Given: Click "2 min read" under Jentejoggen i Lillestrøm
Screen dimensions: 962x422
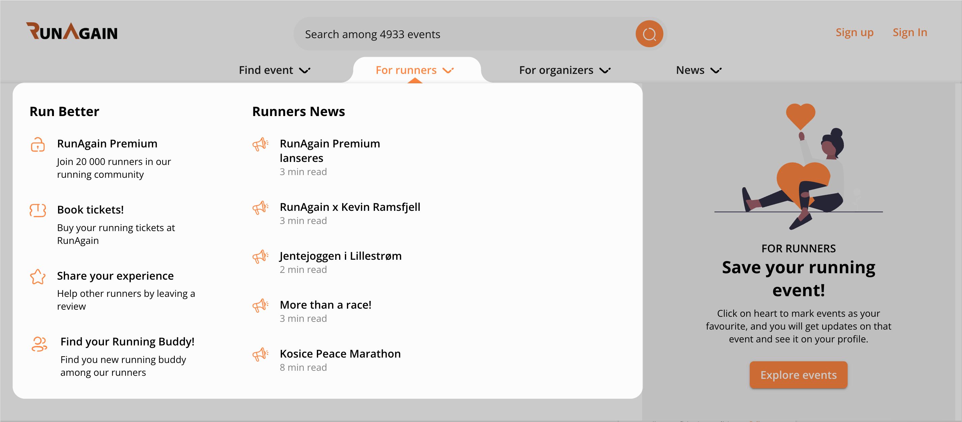Looking at the screenshot, I should click(303, 270).
